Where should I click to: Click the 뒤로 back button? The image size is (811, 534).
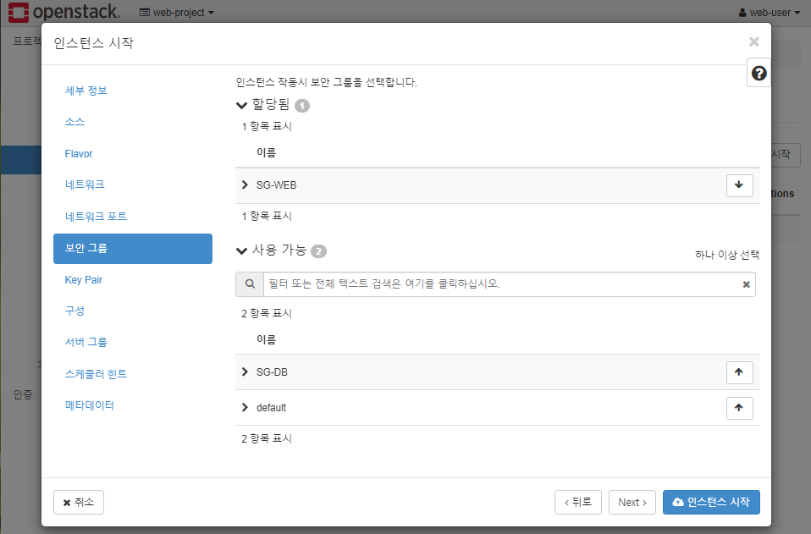[577, 503]
